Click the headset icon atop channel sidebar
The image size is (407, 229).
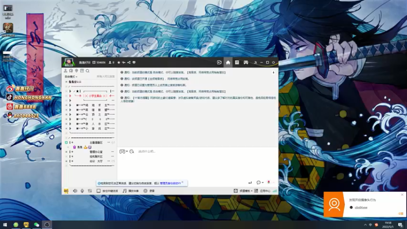tap(71, 71)
